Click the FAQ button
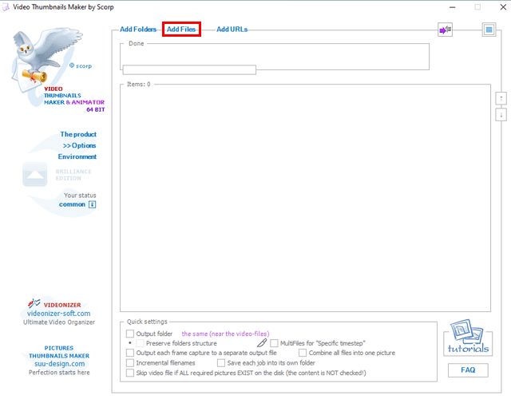 tap(468, 370)
